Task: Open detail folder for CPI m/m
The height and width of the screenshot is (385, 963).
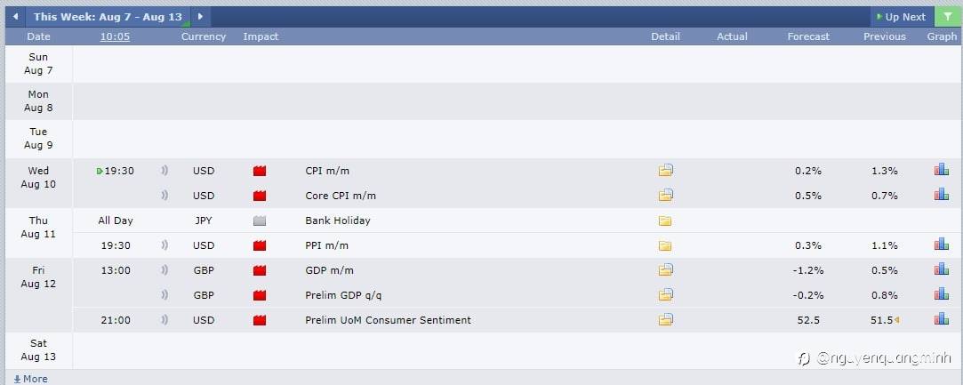Action: [665, 171]
